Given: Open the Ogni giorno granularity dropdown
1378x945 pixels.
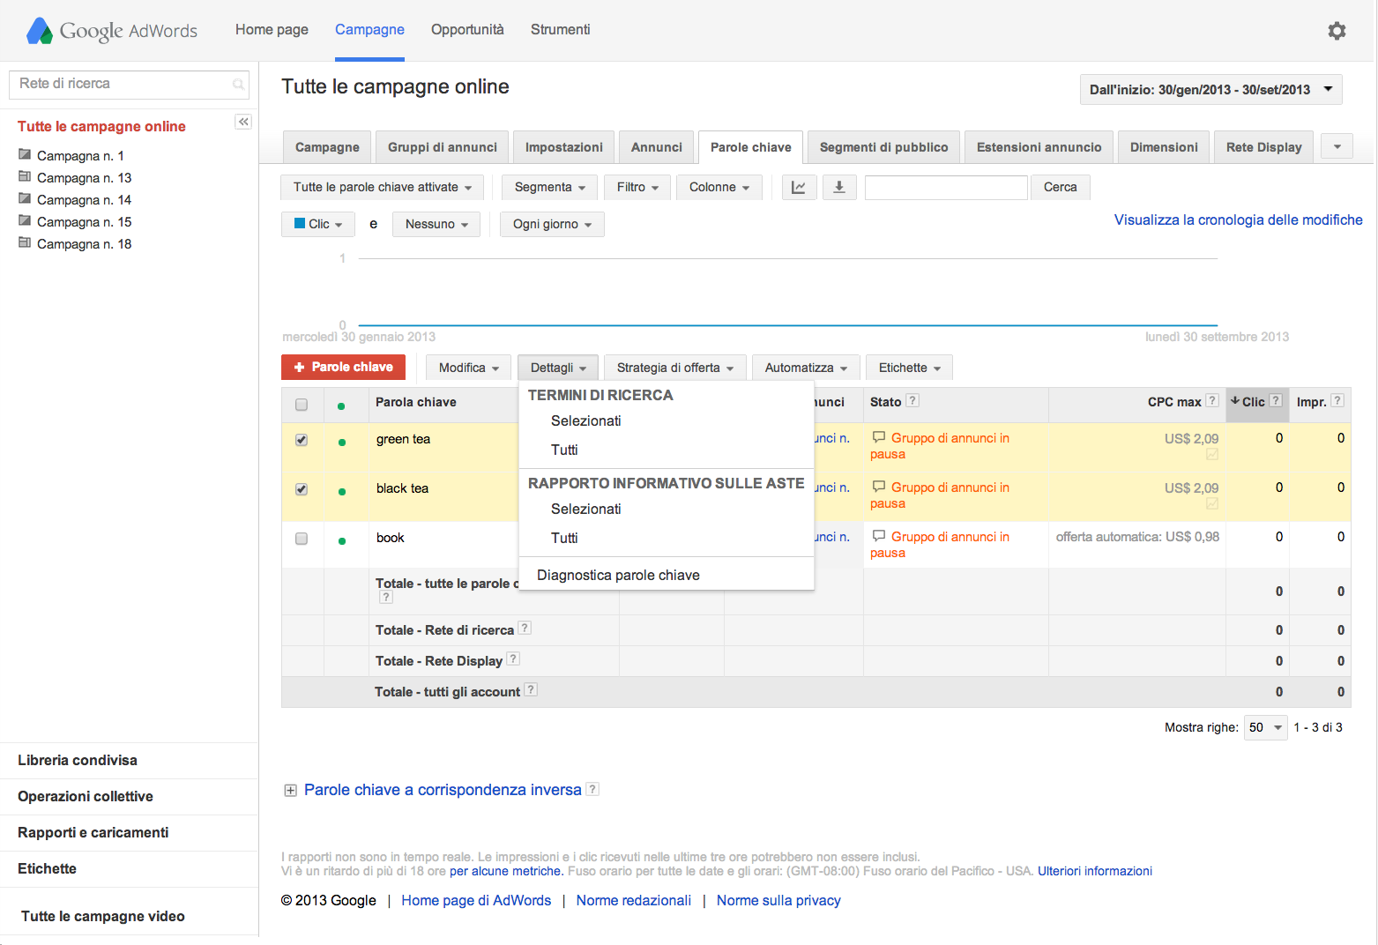Looking at the screenshot, I should point(552,224).
